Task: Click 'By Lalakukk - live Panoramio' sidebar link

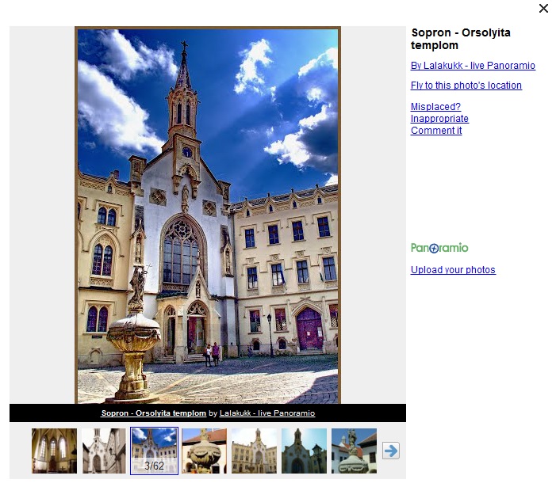Action: pyautogui.click(x=473, y=66)
